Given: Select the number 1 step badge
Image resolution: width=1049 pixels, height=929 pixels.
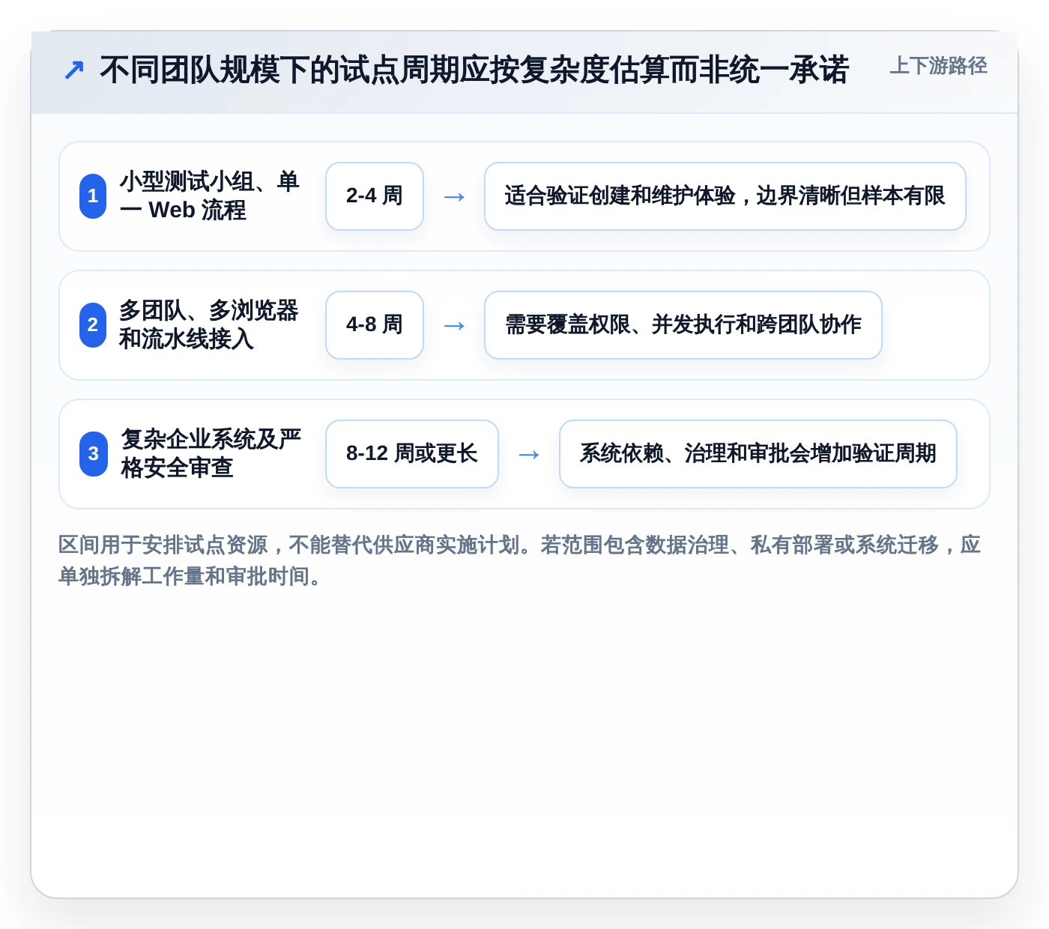Looking at the screenshot, I should click(93, 196).
